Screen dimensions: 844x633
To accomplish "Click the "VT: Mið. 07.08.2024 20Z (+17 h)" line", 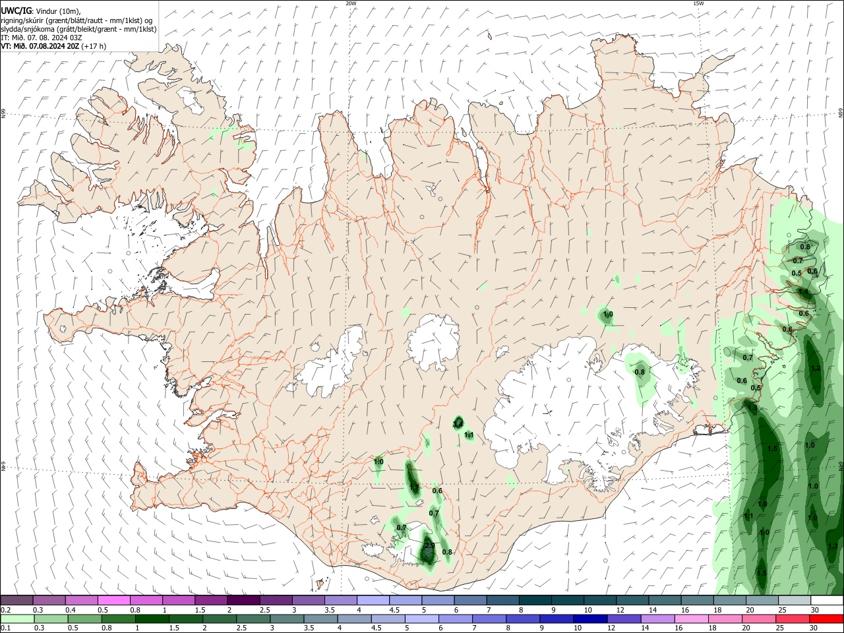I will [53, 46].
